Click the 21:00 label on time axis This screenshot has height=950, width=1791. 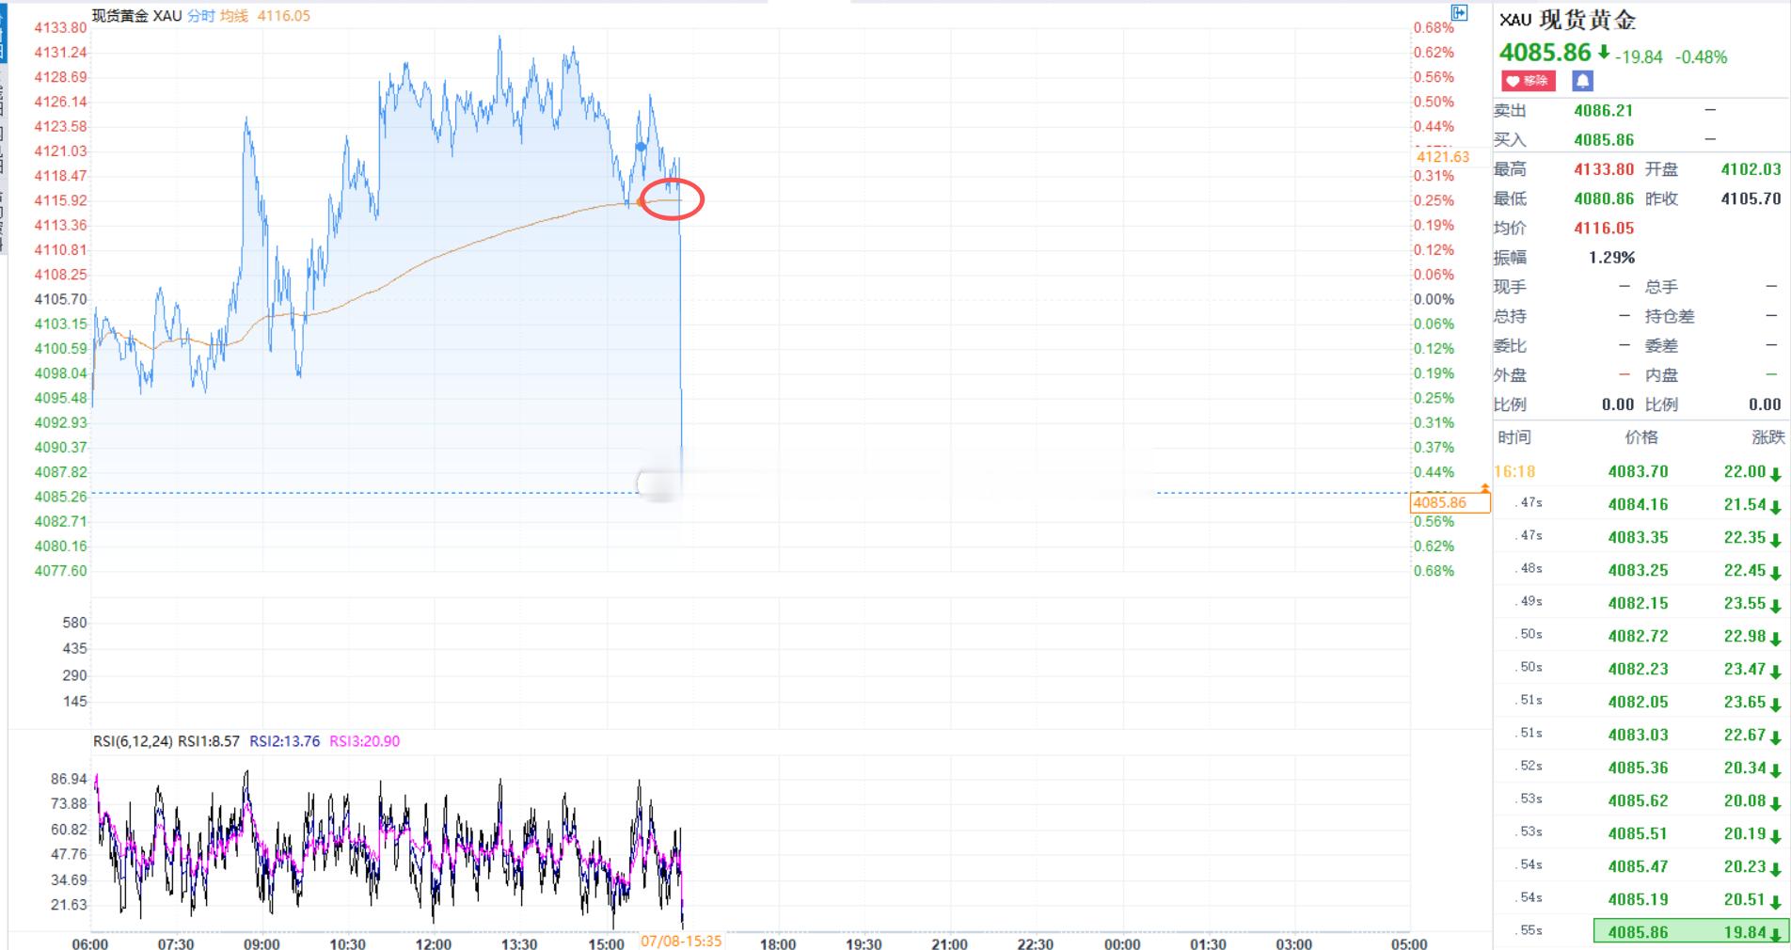click(949, 943)
